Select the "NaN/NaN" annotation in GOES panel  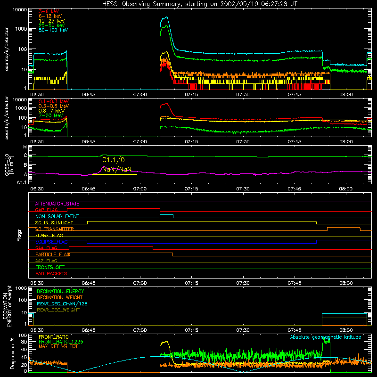point(117,169)
